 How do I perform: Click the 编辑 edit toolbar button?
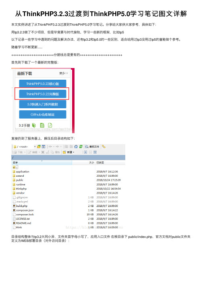pos(33,152)
